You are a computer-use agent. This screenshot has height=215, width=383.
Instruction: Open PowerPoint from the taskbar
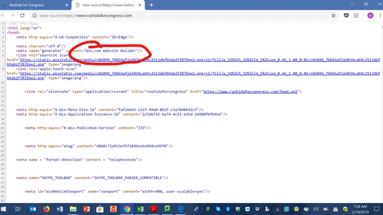point(87,209)
